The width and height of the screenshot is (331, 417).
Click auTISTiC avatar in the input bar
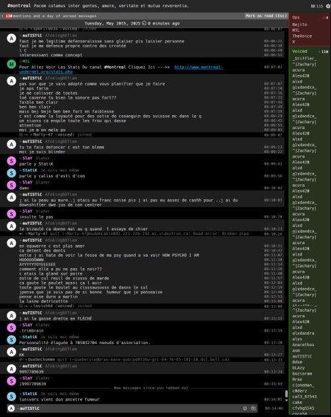click(11, 408)
